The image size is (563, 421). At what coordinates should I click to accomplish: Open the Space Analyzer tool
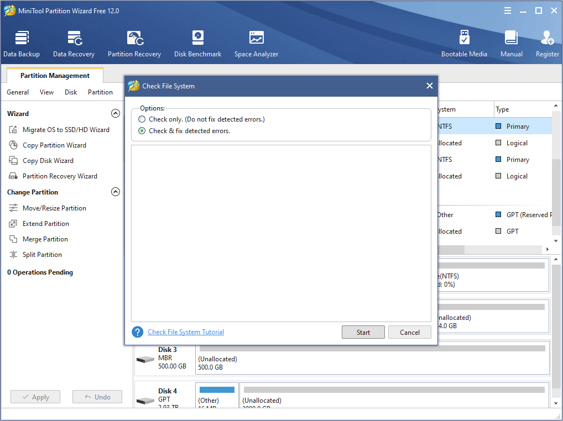tap(257, 44)
